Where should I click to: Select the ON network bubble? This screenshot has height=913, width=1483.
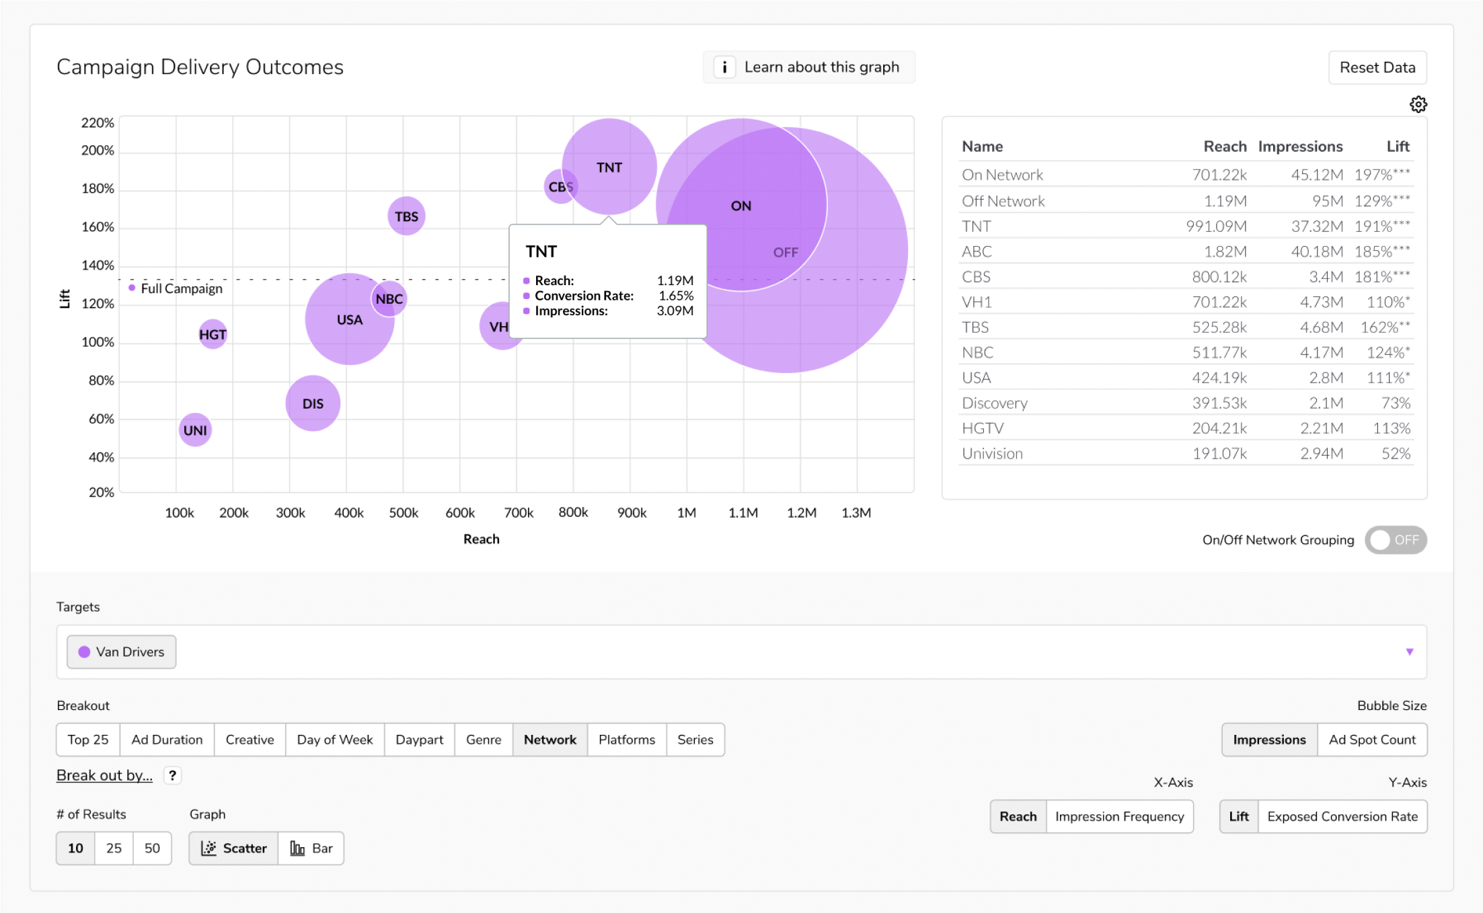(741, 205)
